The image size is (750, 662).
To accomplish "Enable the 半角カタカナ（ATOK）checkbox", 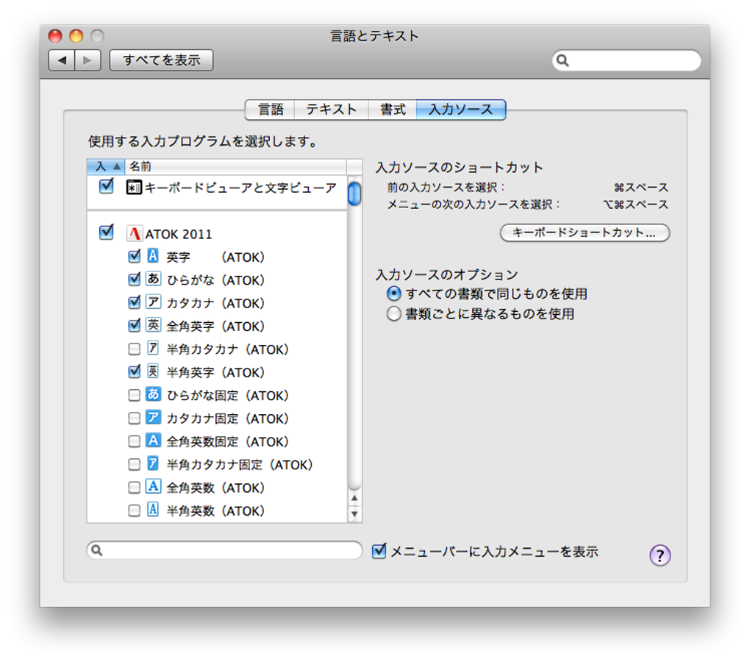I will [x=134, y=349].
